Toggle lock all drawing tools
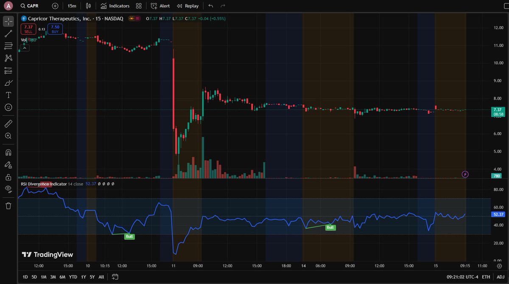 (x=8, y=177)
